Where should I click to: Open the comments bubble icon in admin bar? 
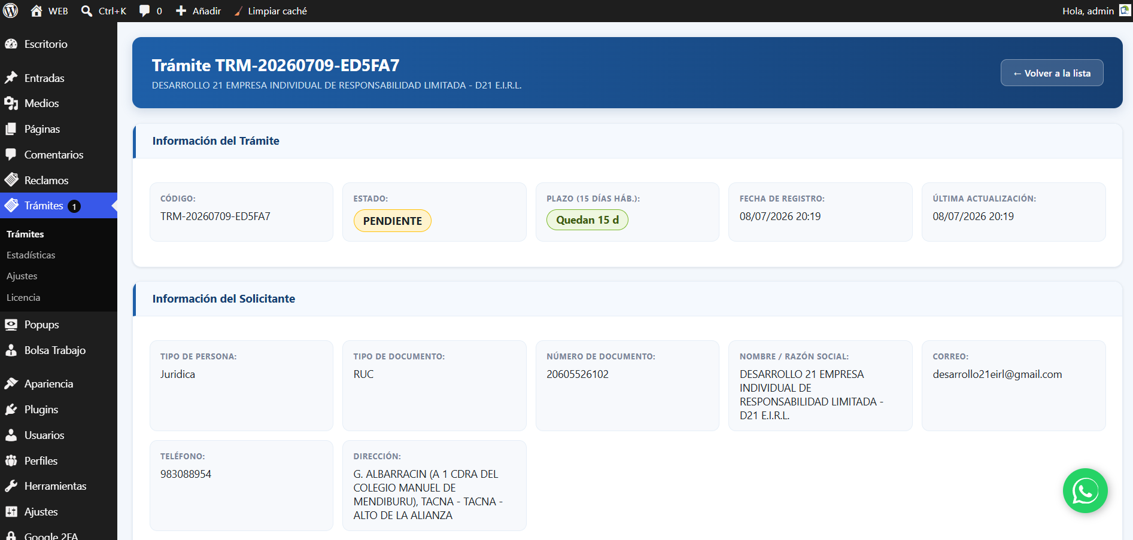pos(144,11)
